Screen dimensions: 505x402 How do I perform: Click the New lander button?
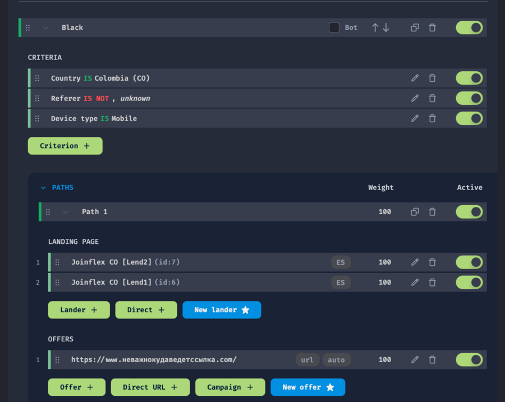click(222, 310)
